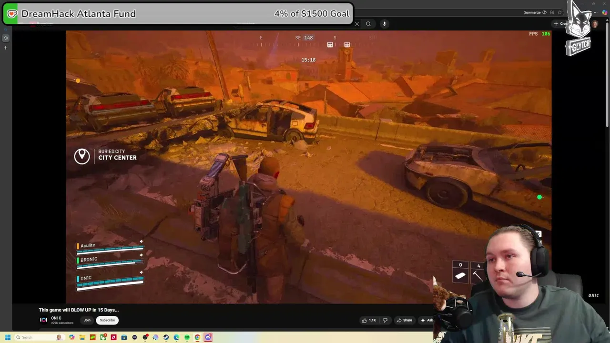Screen dimensions: 610x343
Task: Click the video player area
Action: pyautogui.click(x=308, y=167)
